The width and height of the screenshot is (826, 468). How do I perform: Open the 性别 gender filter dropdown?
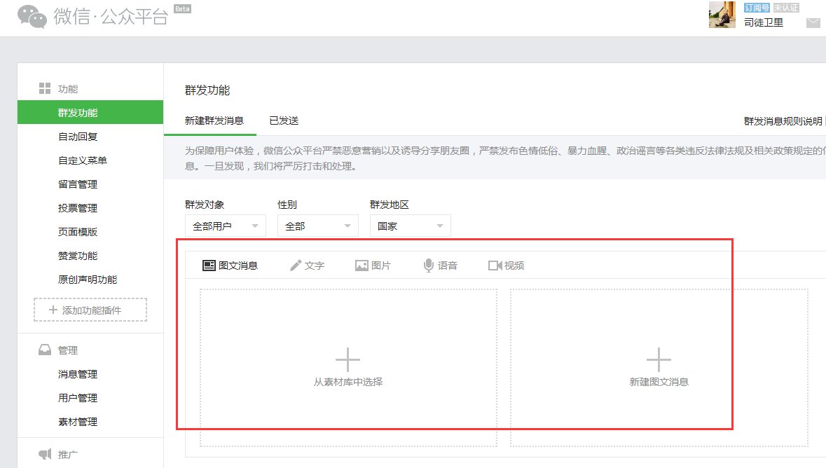pos(317,226)
